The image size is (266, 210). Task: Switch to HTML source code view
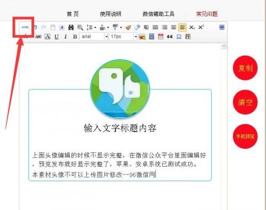point(25,27)
